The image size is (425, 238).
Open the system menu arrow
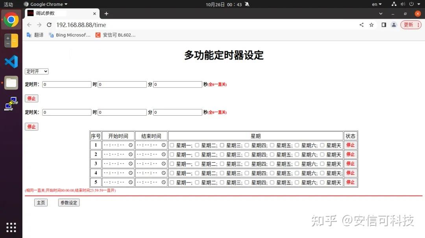coord(419,4)
